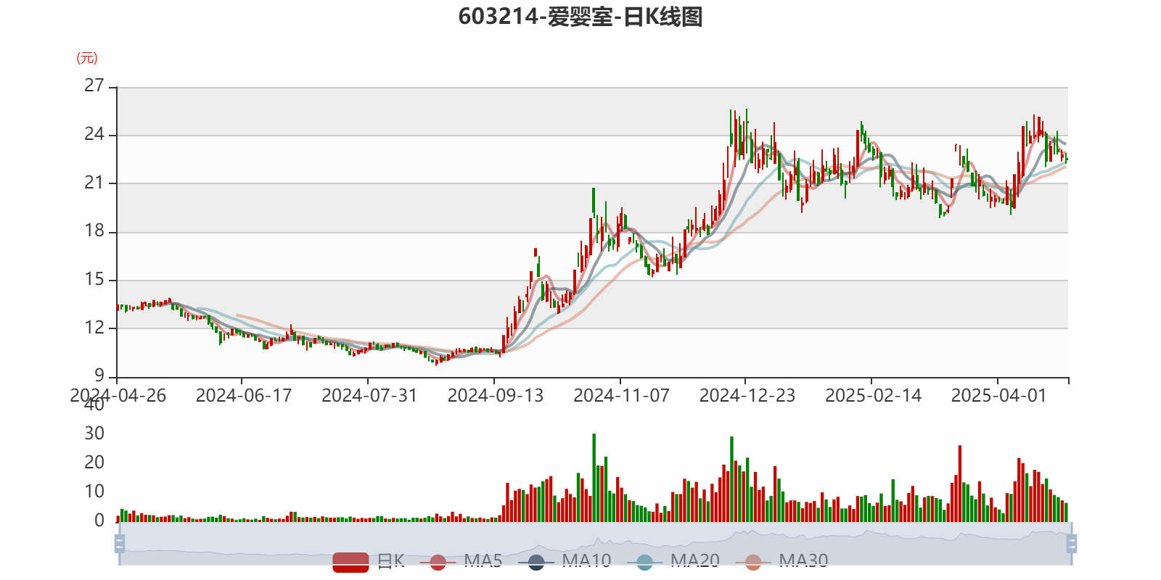1161x580 pixels.
Task: Click the 2025-04-01 date axis label
Action: click(998, 396)
